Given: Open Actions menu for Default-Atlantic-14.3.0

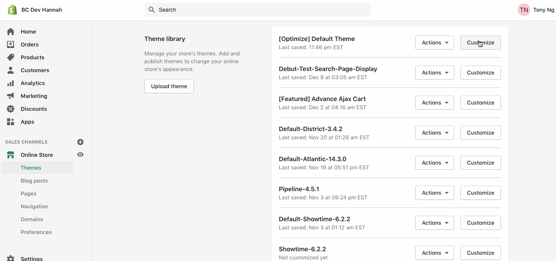Looking at the screenshot, I should 435,163.
